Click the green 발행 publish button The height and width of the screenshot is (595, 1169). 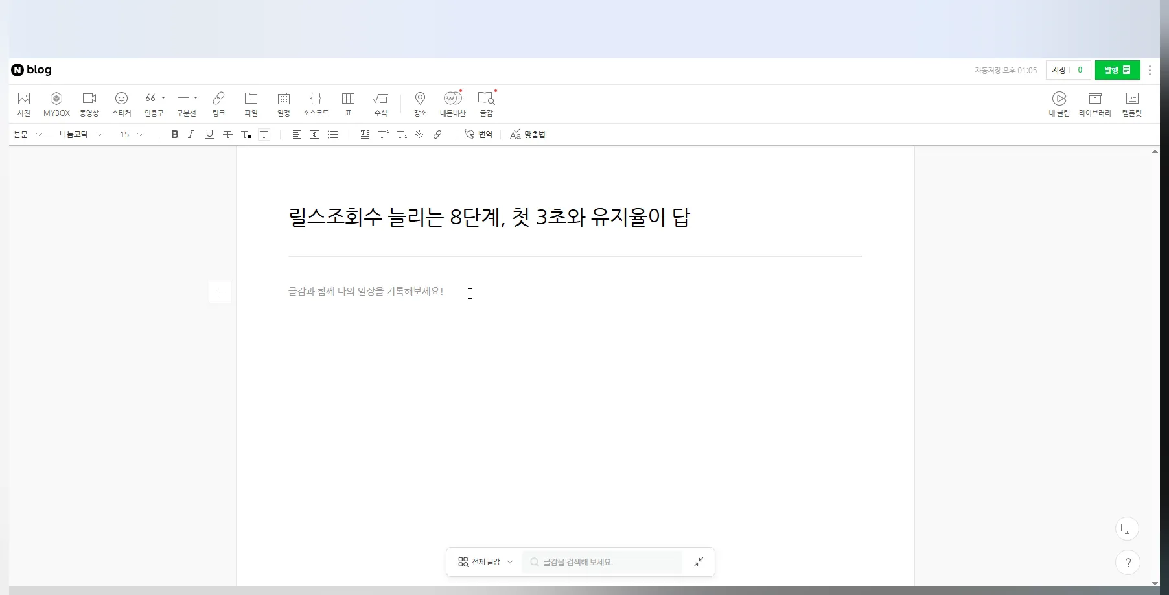1117,70
